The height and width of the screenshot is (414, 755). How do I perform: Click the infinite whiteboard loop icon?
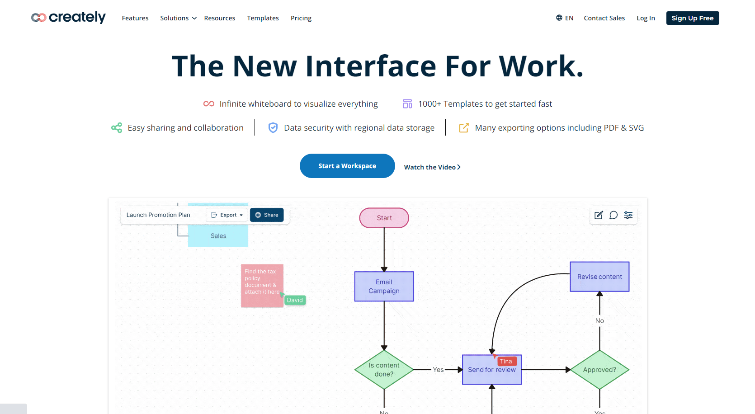[x=209, y=103]
